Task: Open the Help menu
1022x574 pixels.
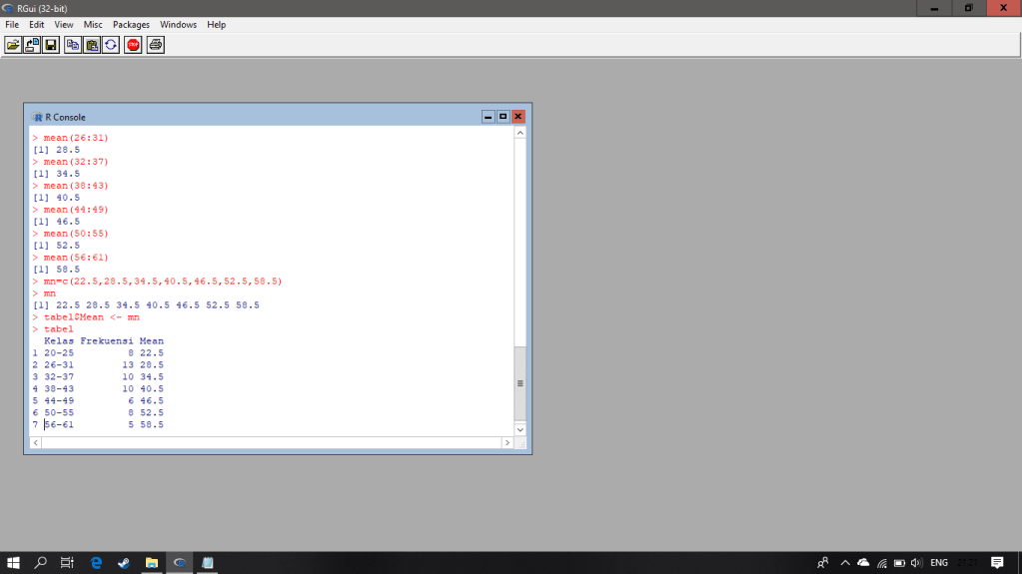Action: coord(216,24)
